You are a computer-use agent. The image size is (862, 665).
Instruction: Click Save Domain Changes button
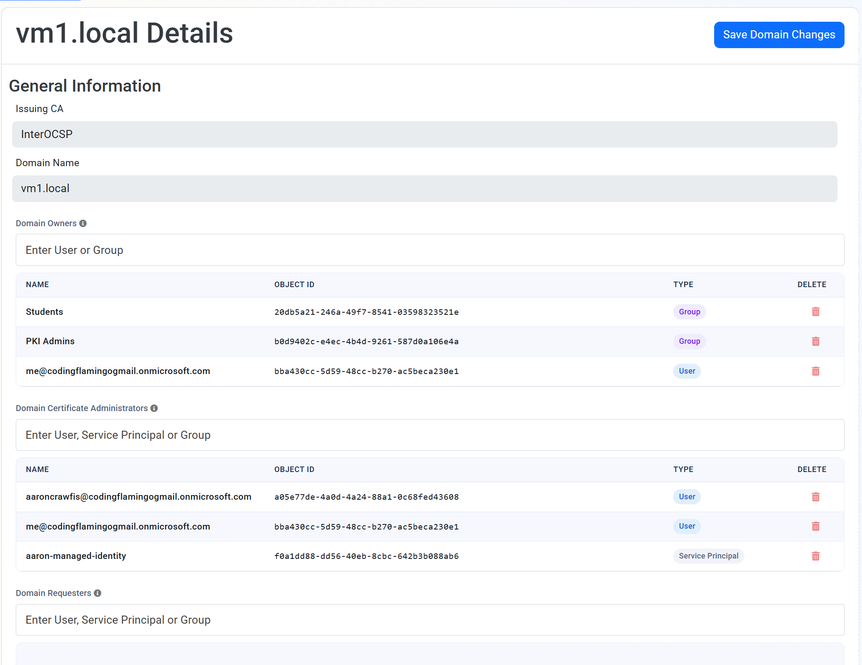(x=779, y=35)
